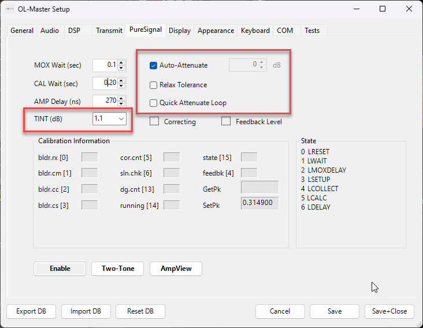Click the bldr.cs [3] value box
Viewport: 423px width, 328px height.
click(x=90, y=206)
